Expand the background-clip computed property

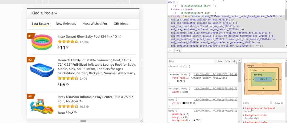[244, 115]
